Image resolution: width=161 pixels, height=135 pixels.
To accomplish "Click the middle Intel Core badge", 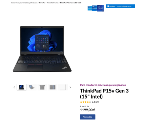I will [95, 8].
